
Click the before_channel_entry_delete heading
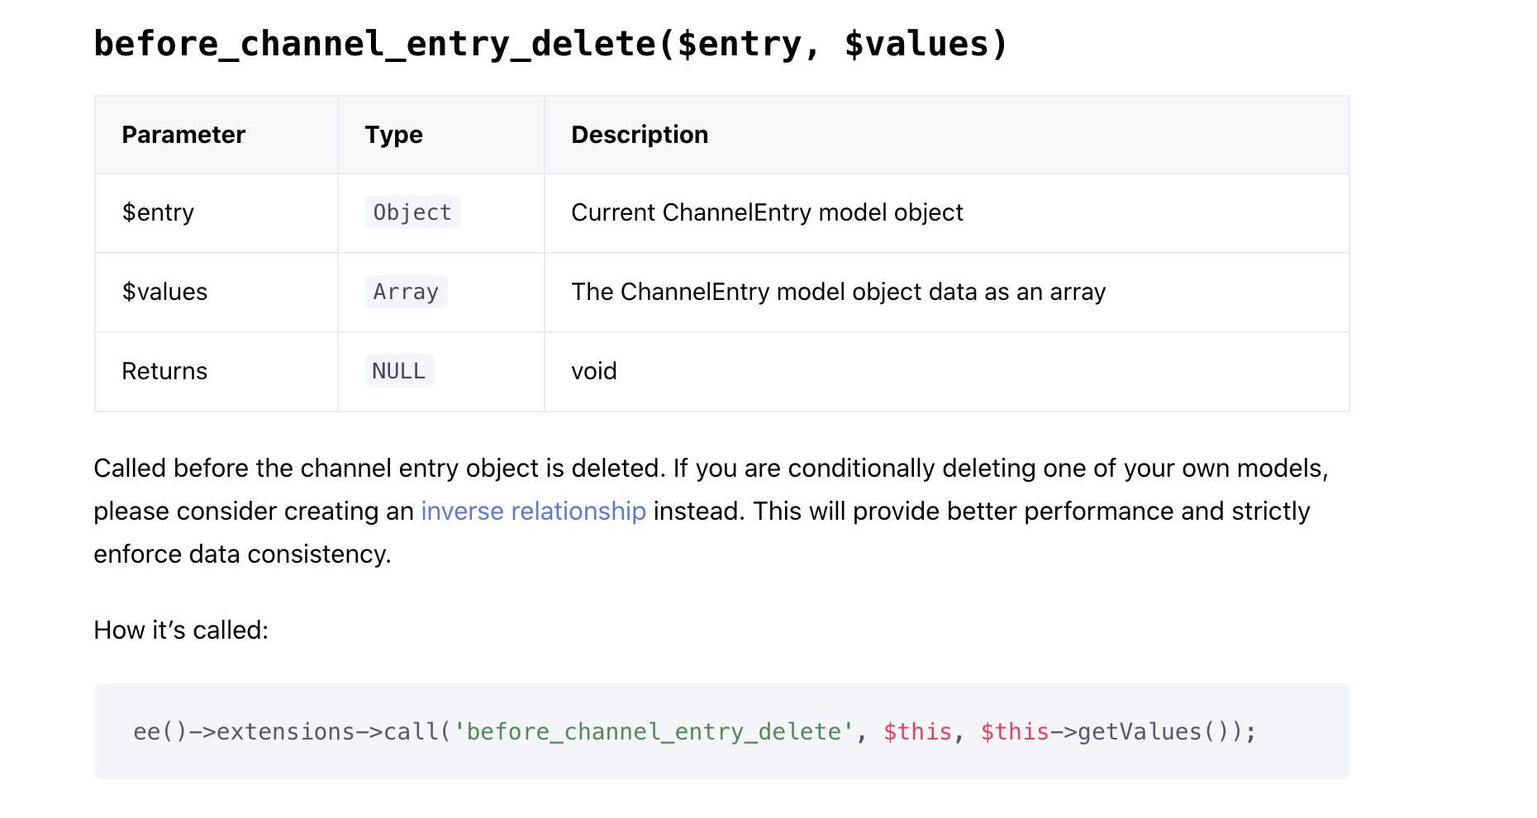coord(549,43)
